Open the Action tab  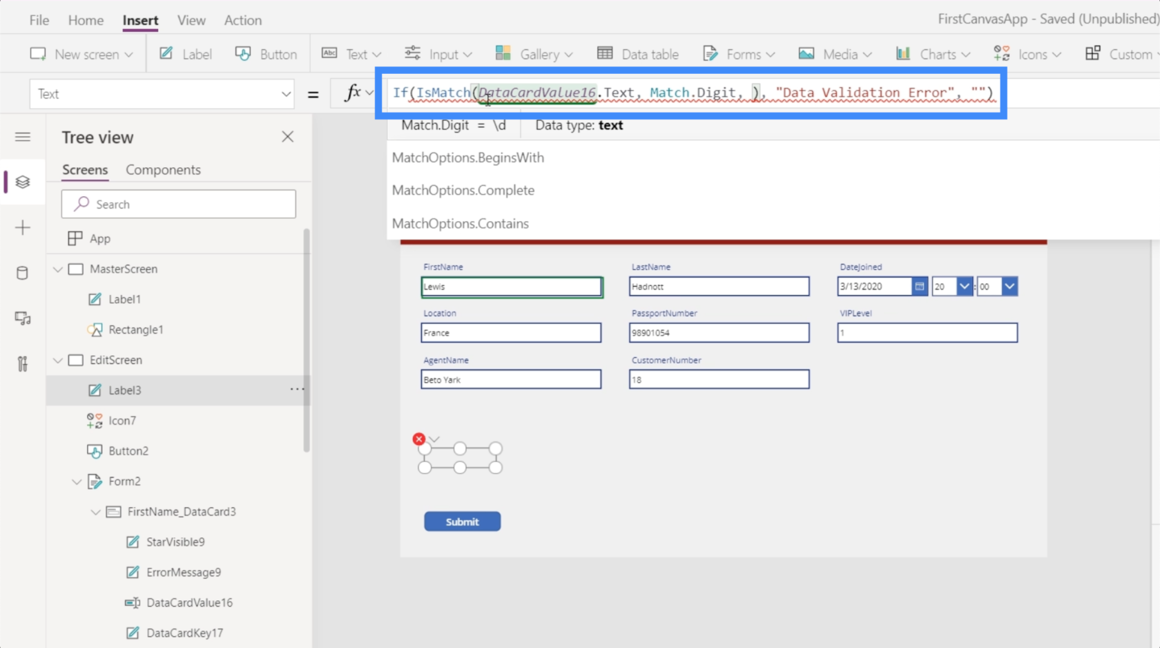point(242,20)
